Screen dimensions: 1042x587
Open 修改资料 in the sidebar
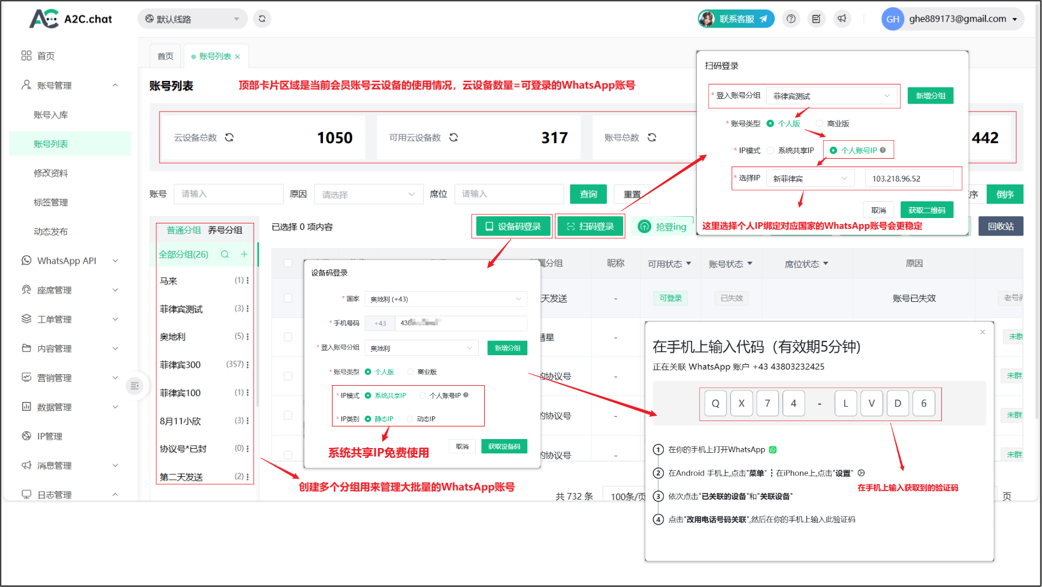[x=51, y=173]
